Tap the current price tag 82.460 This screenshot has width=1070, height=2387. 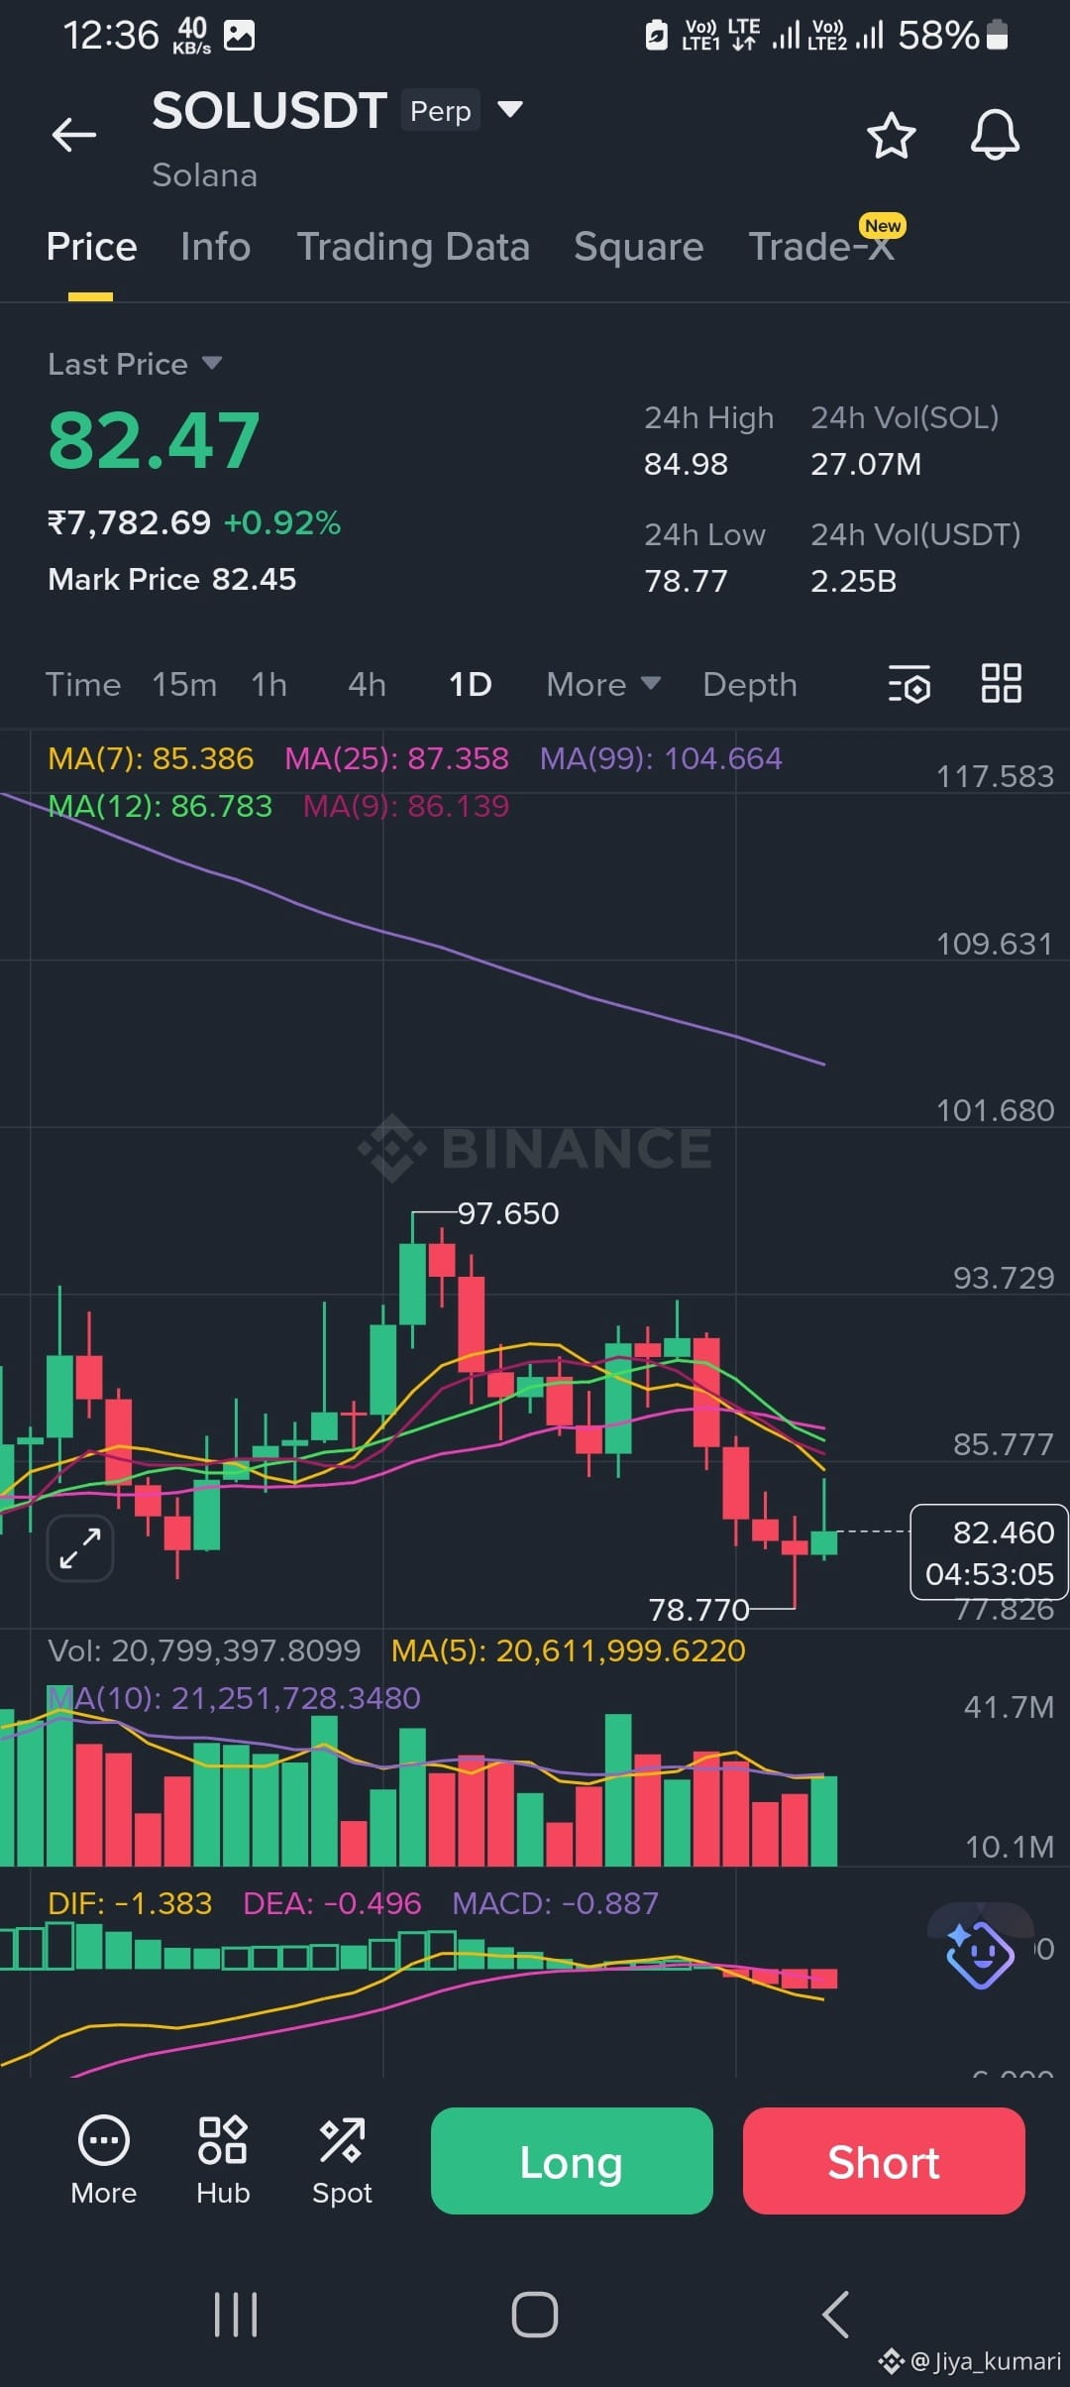click(989, 1552)
